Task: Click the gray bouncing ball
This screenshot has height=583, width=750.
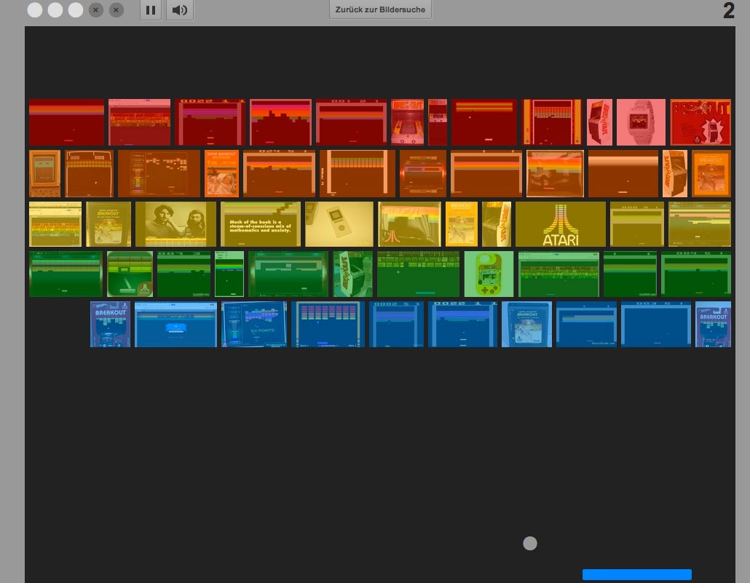Action: tap(530, 543)
